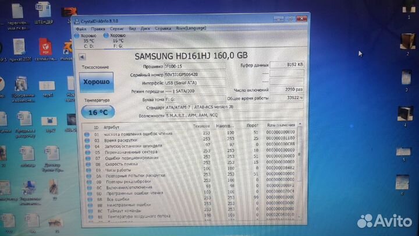Click the Прошивка firmware field
The height and width of the screenshot is (236, 419).
[195, 66]
